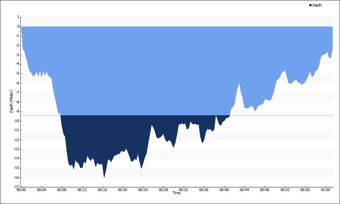
Task: Click the depth axis value -1
Action: click(18, 36)
